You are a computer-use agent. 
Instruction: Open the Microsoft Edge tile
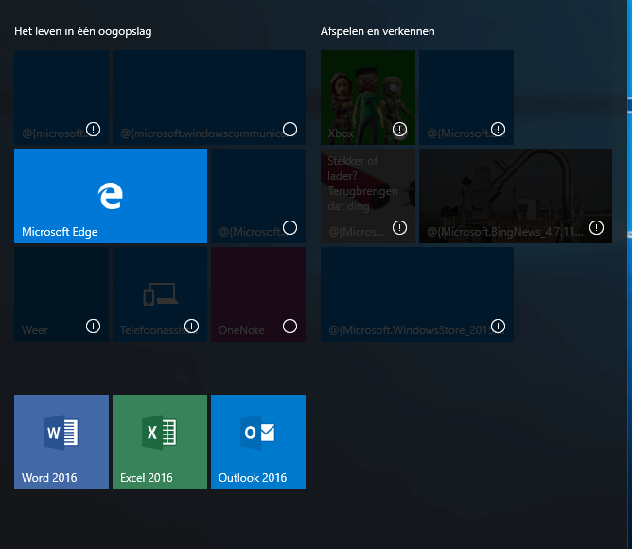(x=111, y=196)
